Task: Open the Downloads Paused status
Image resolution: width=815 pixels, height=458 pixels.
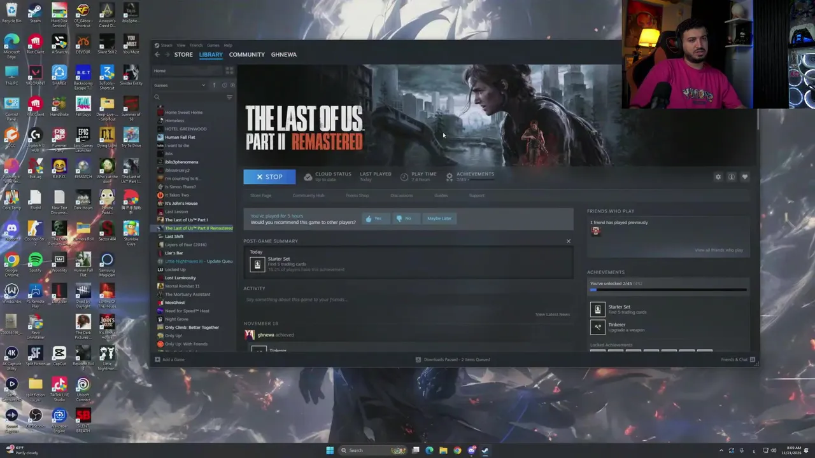Action: tap(453, 359)
